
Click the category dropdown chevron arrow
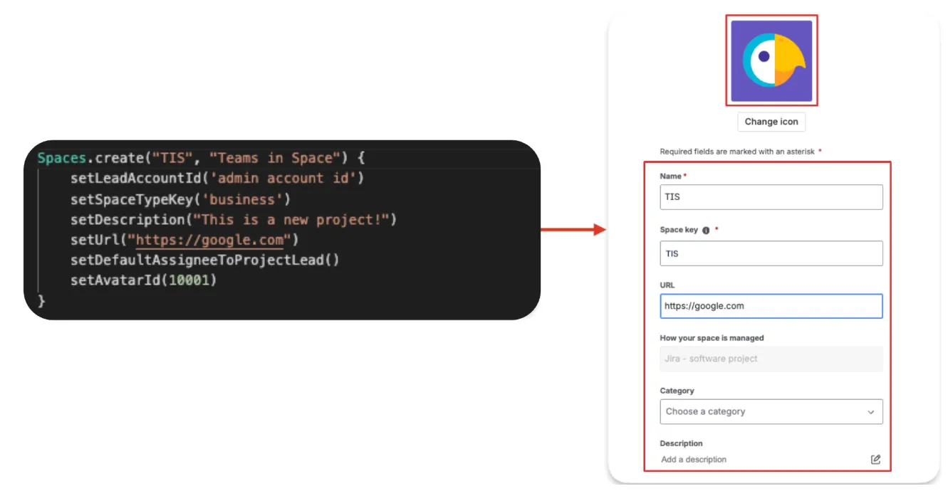tap(870, 412)
